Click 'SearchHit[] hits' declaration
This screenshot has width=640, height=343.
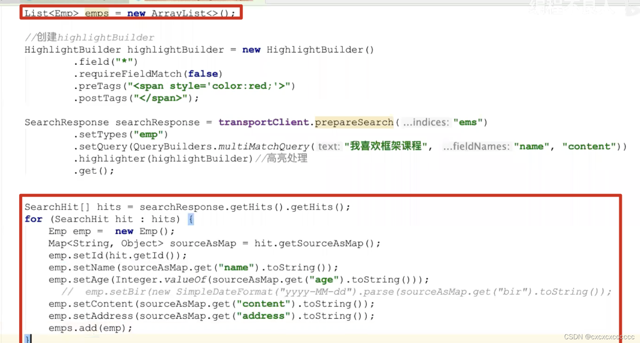tap(73, 207)
